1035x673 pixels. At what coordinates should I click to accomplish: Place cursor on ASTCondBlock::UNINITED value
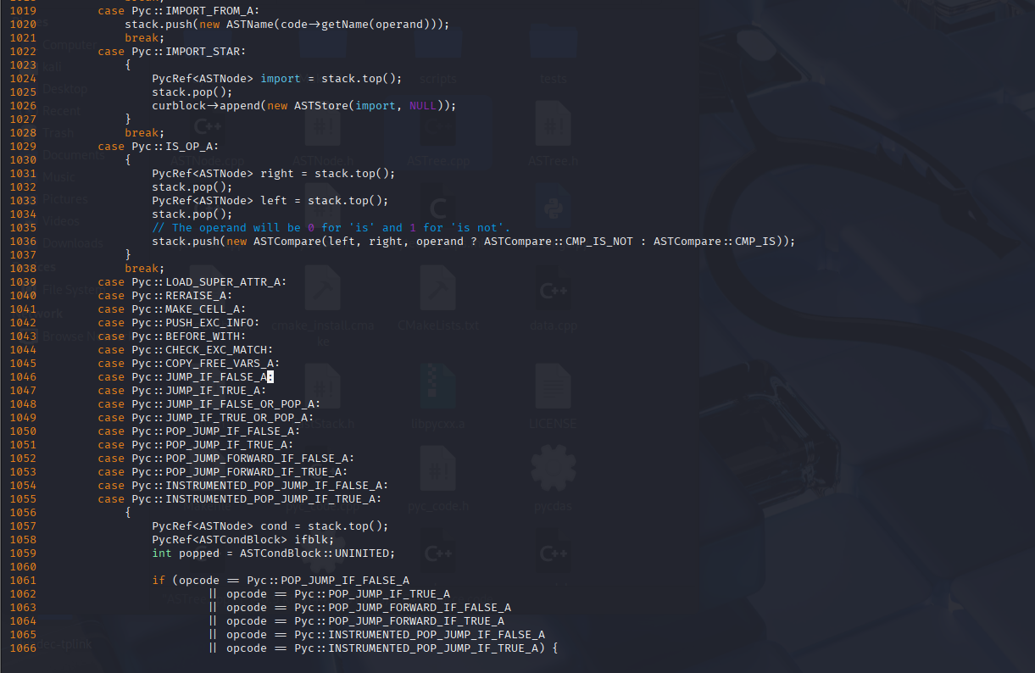(317, 553)
